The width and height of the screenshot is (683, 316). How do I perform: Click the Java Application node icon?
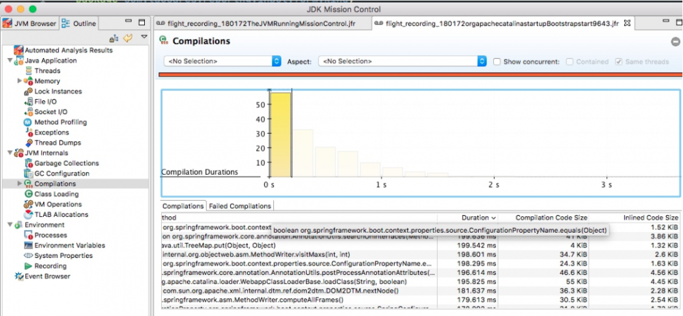(18, 61)
